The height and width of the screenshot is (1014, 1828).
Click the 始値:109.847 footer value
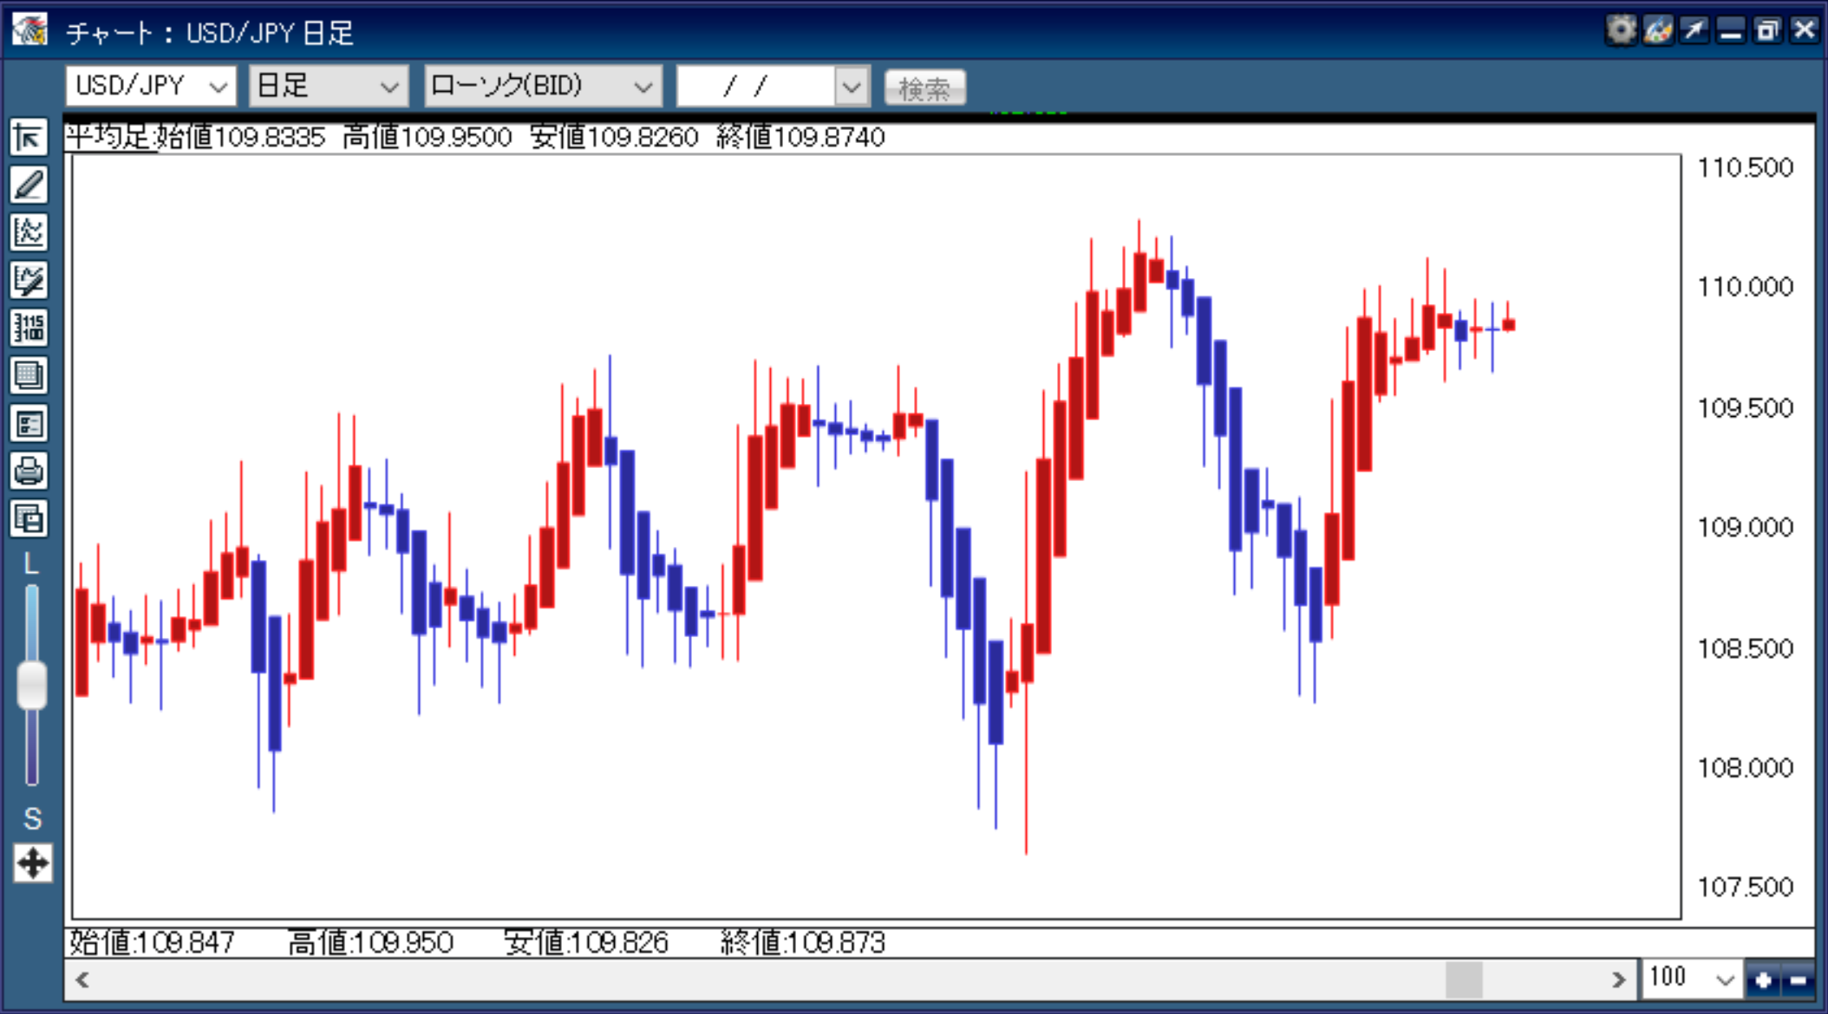click(x=153, y=942)
